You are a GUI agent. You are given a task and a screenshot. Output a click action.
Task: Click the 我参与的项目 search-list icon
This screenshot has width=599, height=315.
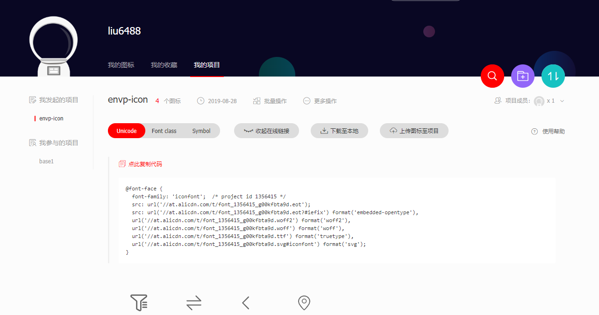[33, 143]
